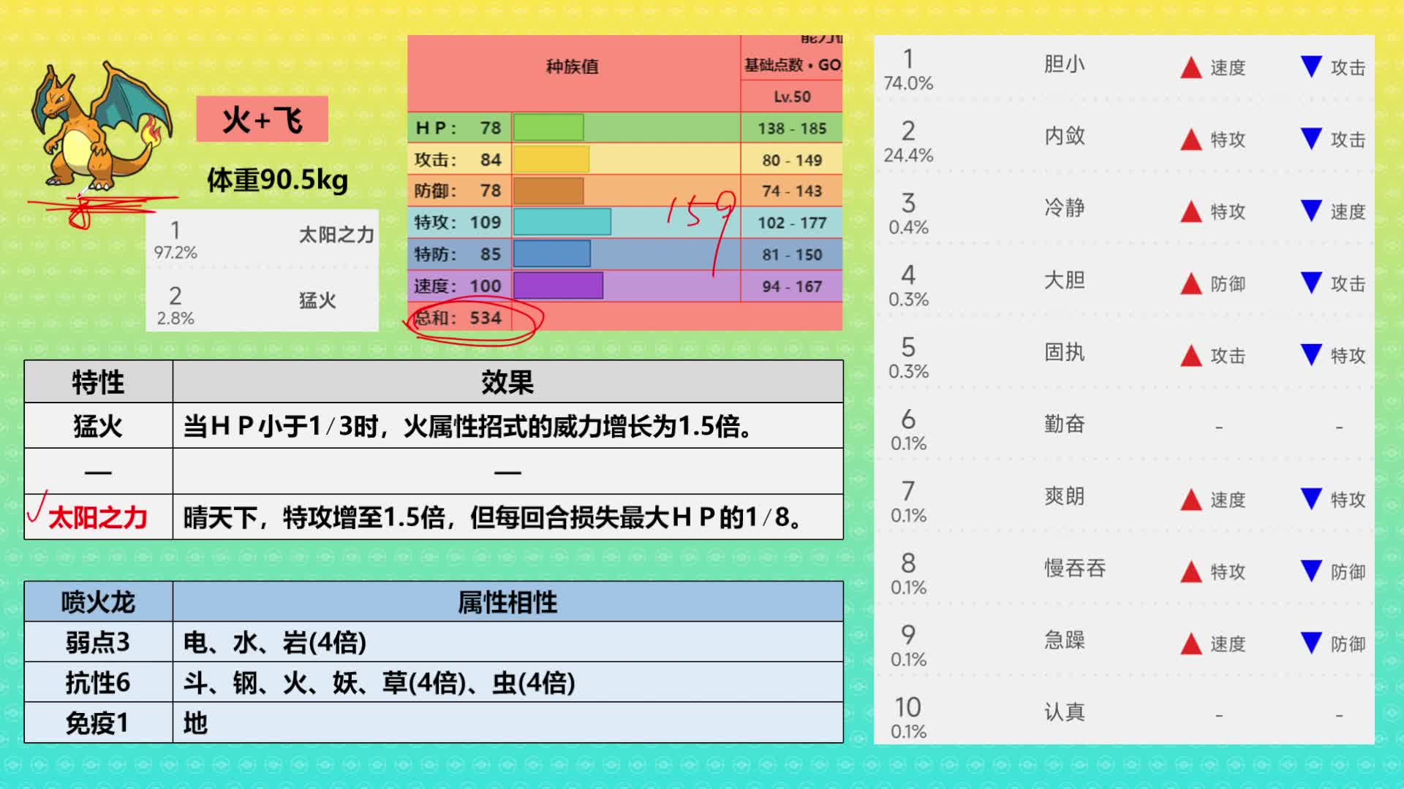The width and height of the screenshot is (1404, 789).
Task: Click the red-checked 太阳之力 table cell
Action: pyautogui.click(x=98, y=517)
